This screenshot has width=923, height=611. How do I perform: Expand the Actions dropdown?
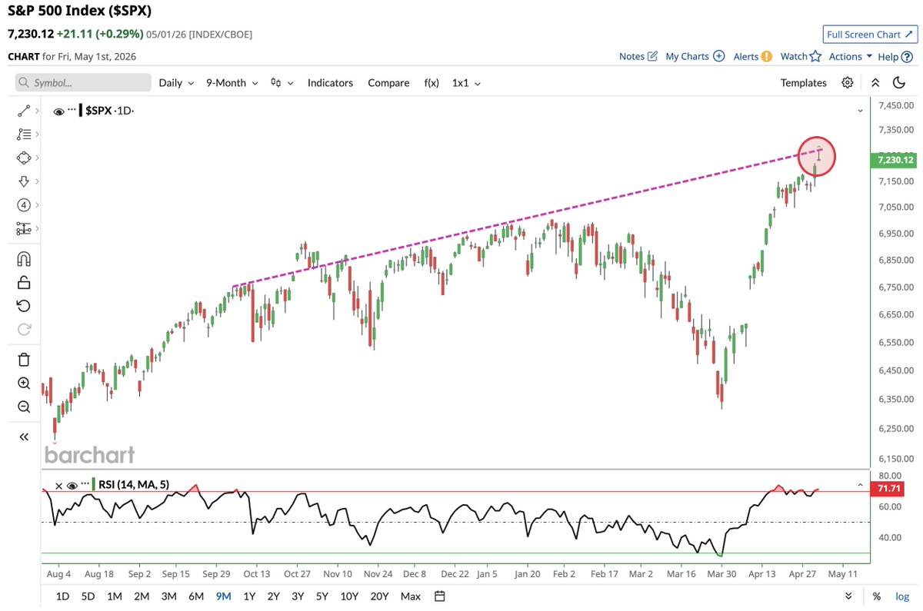pos(851,56)
